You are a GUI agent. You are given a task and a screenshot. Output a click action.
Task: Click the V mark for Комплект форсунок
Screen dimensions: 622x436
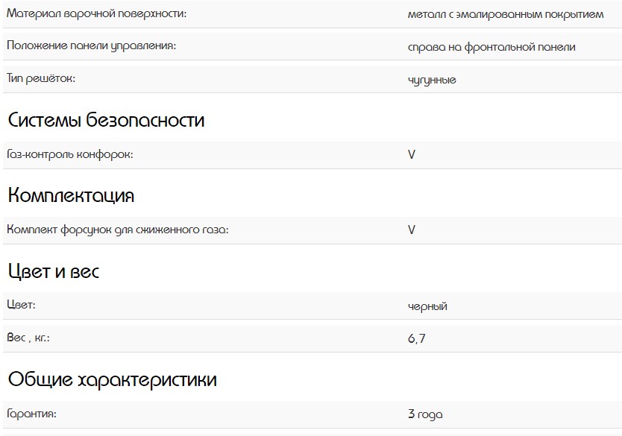[412, 230]
